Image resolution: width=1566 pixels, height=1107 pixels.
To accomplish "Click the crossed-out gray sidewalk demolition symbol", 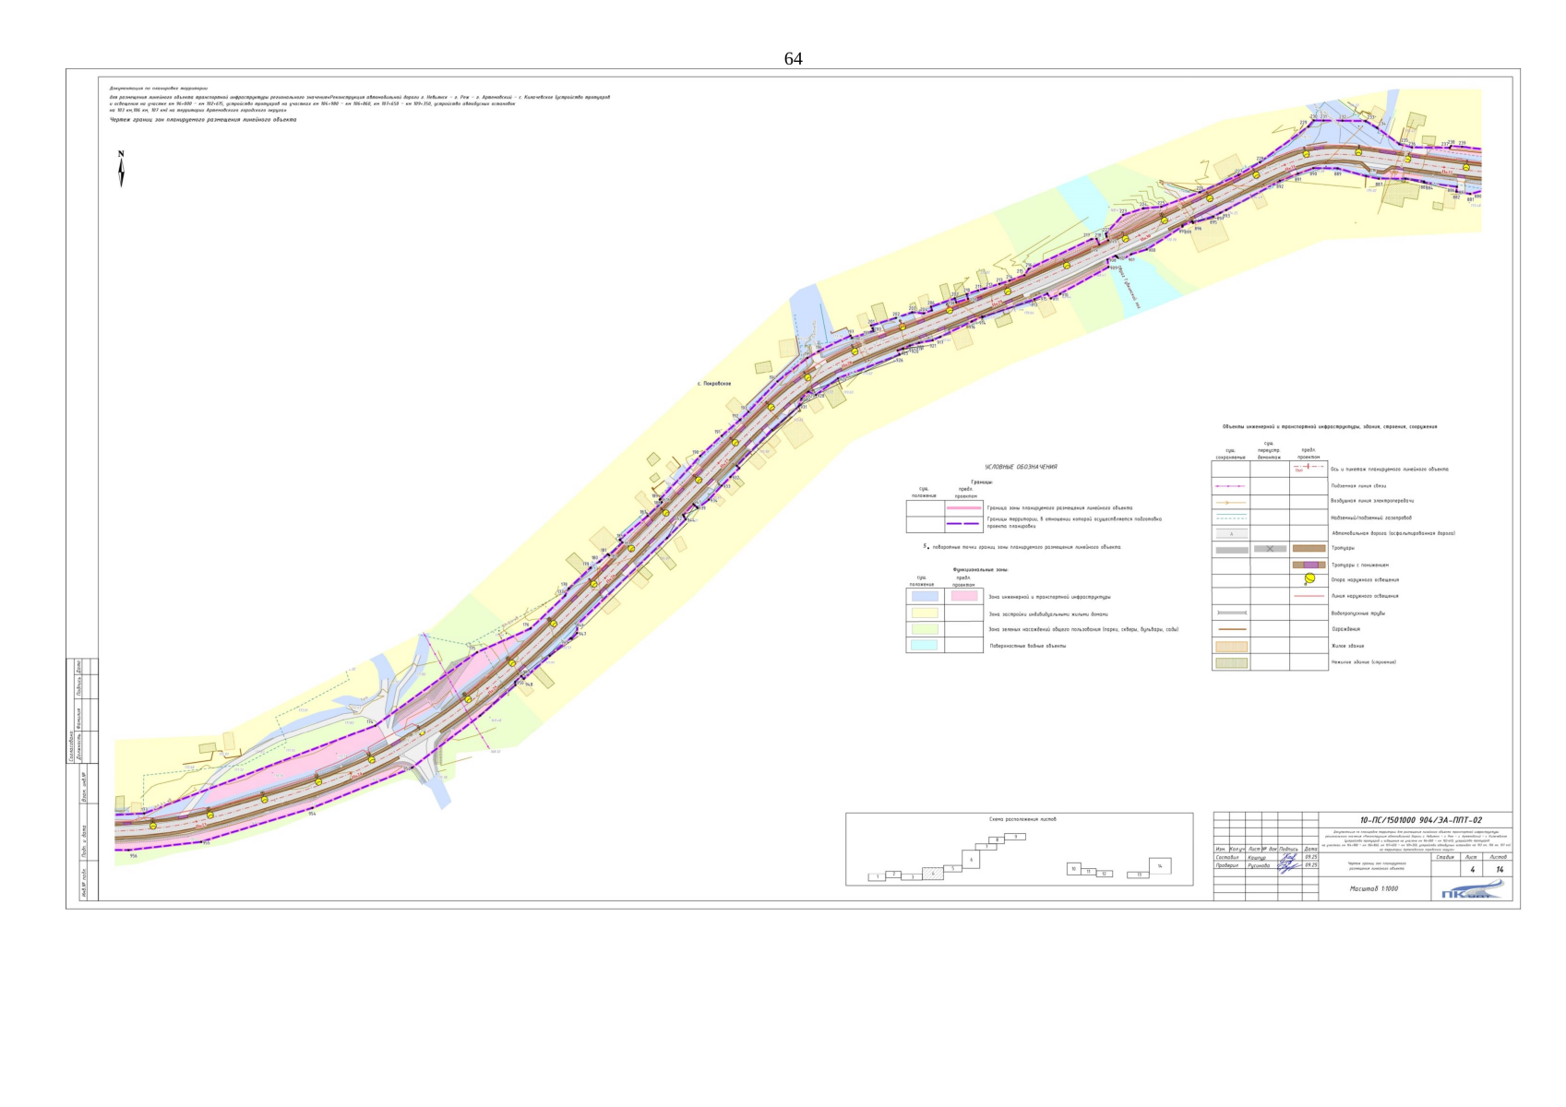I will coord(1270,549).
